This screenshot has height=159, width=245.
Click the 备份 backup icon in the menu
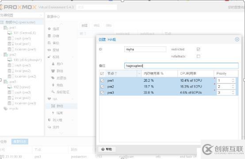pos(49,43)
